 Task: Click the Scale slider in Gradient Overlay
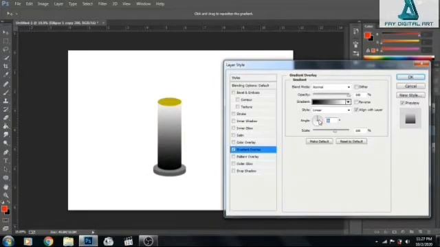[331, 130]
